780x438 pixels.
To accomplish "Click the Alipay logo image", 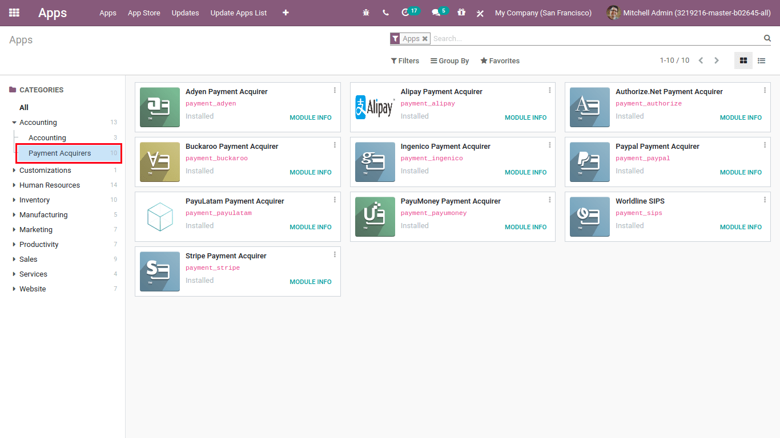I will [x=375, y=107].
